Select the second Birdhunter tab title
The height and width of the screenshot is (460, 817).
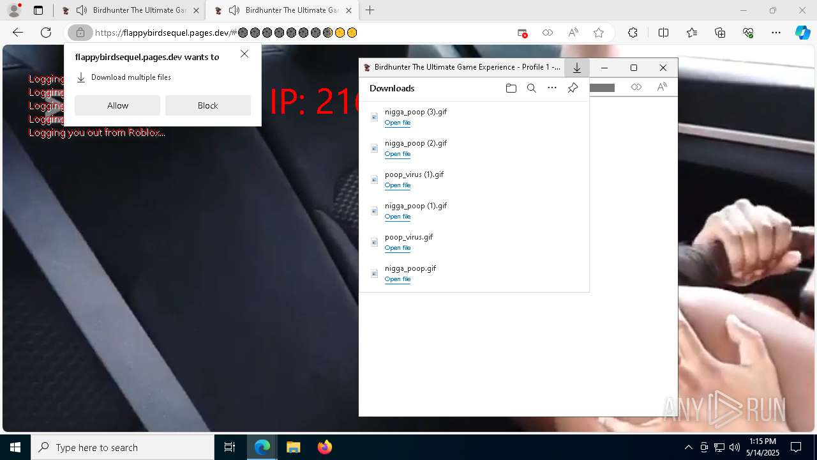pyautogui.click(x=292, y=10)
